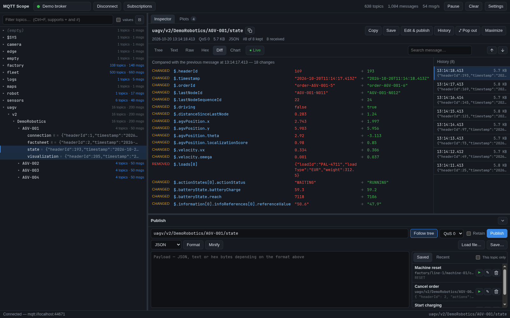
Task: Check This topic only option
Action: [x=478, y=257]
